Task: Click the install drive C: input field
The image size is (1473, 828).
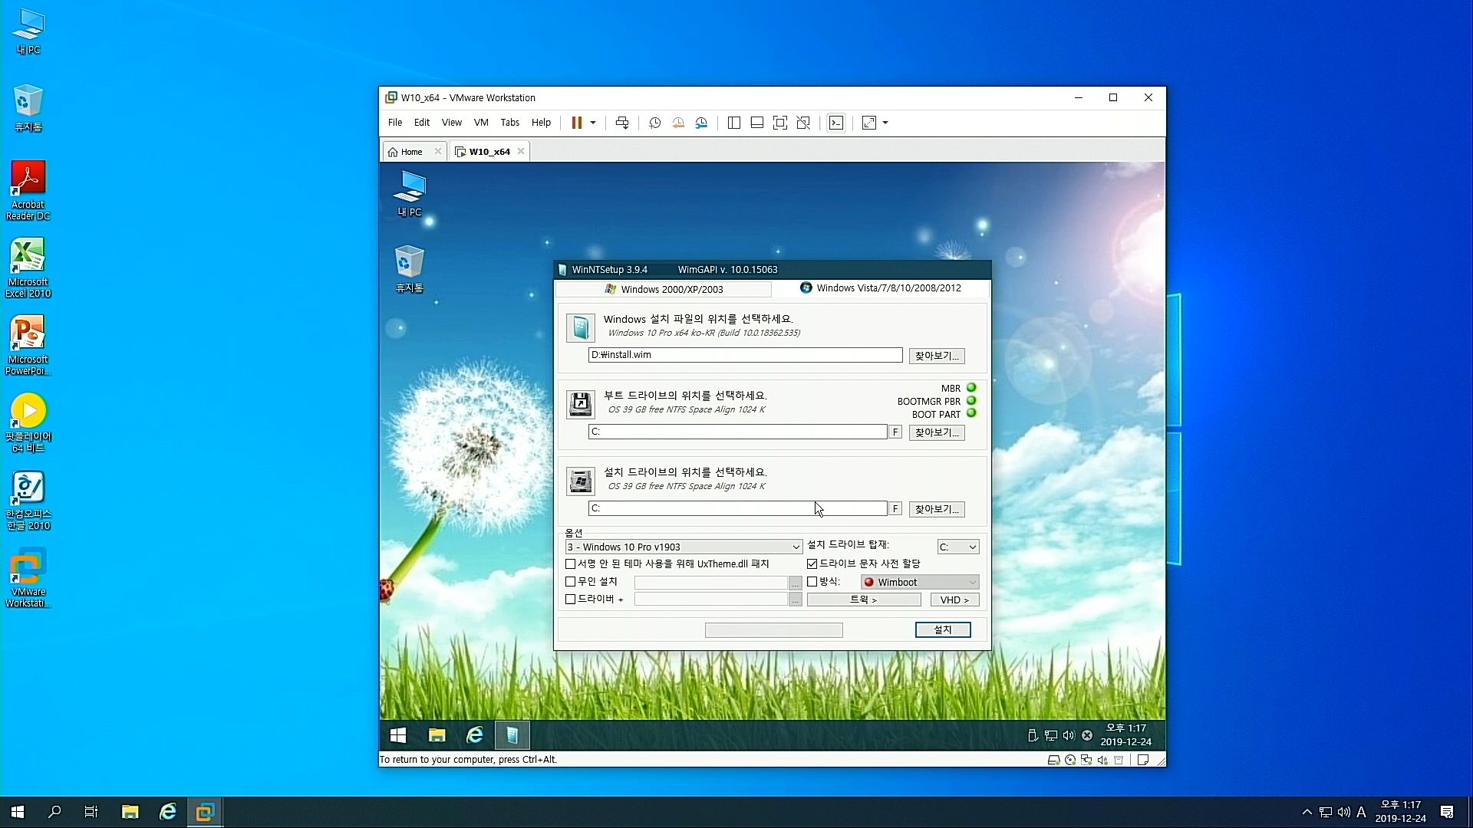Action: click(737, 508)
